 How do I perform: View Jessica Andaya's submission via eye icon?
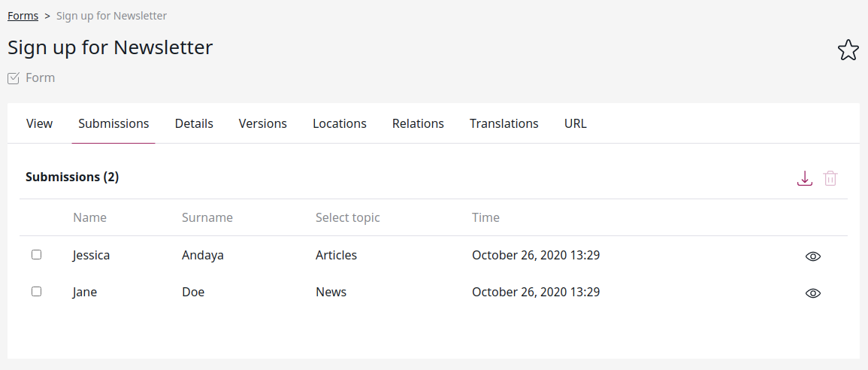click(812, 256)
